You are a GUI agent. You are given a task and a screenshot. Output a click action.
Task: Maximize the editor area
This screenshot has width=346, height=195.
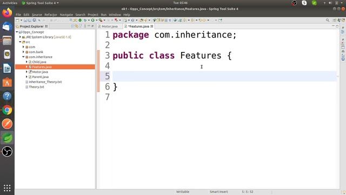point(337,26)
